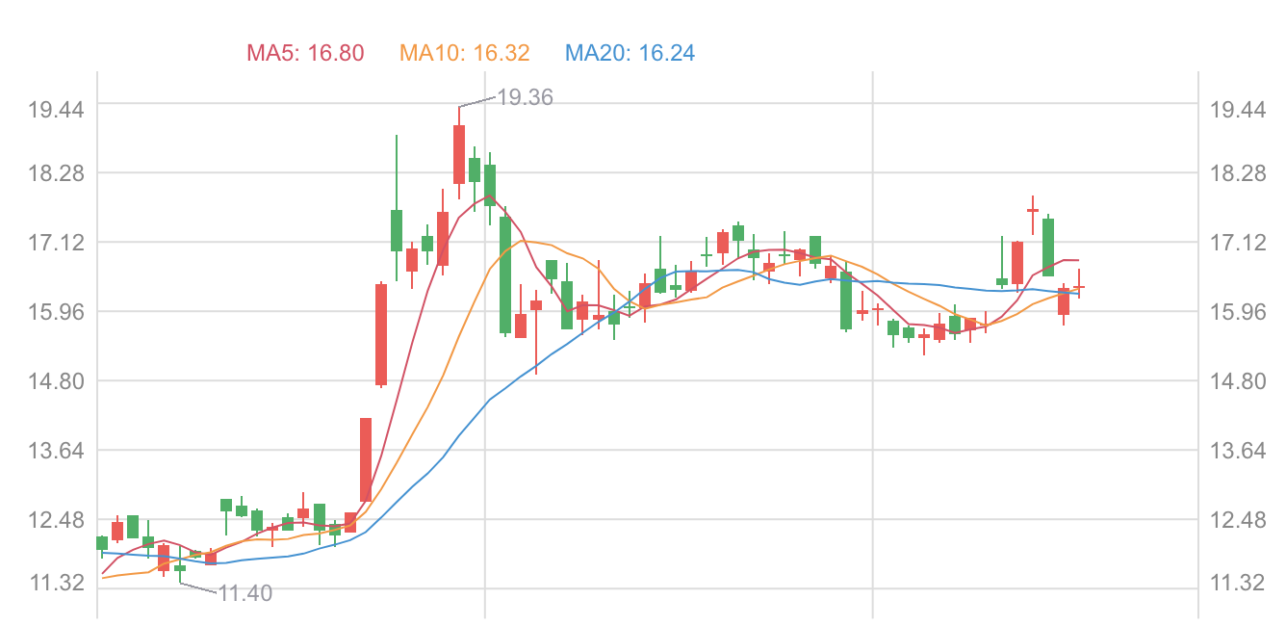Screen dimensions: 1286x626
Task: Click the left axis label 12.48
Action: tap(57, 520)
